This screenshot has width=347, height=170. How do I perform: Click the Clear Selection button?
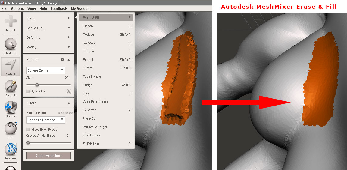point(48,156)
